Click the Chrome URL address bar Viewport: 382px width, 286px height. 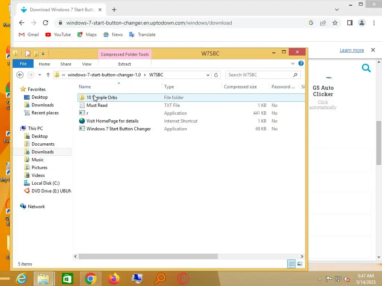click(180, 23)
